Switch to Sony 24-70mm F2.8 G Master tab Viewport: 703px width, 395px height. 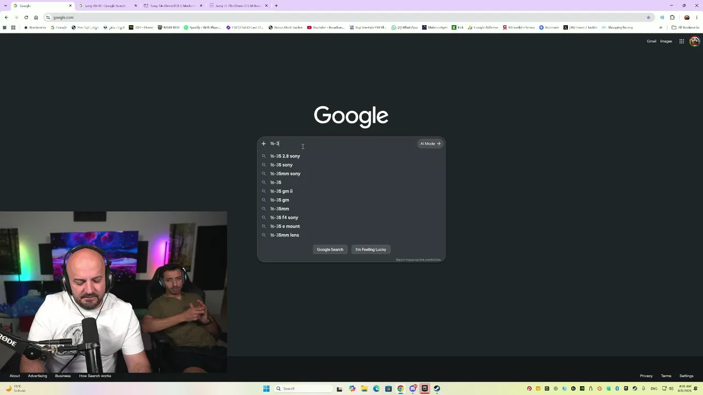click(x=172, y=5)
